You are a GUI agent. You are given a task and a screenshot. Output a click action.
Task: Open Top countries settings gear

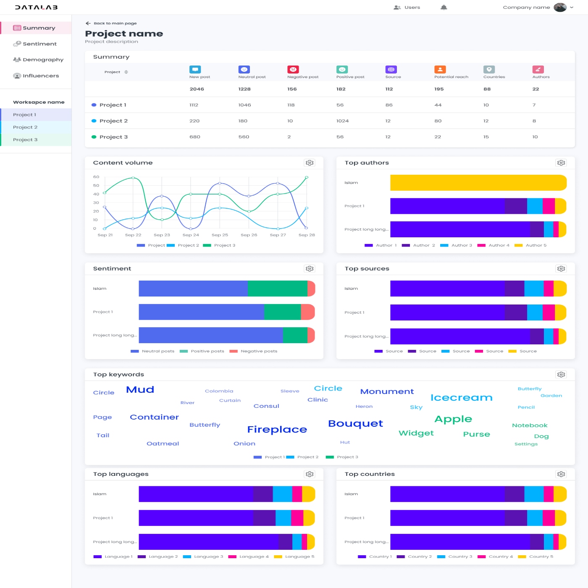click(561, 474)
